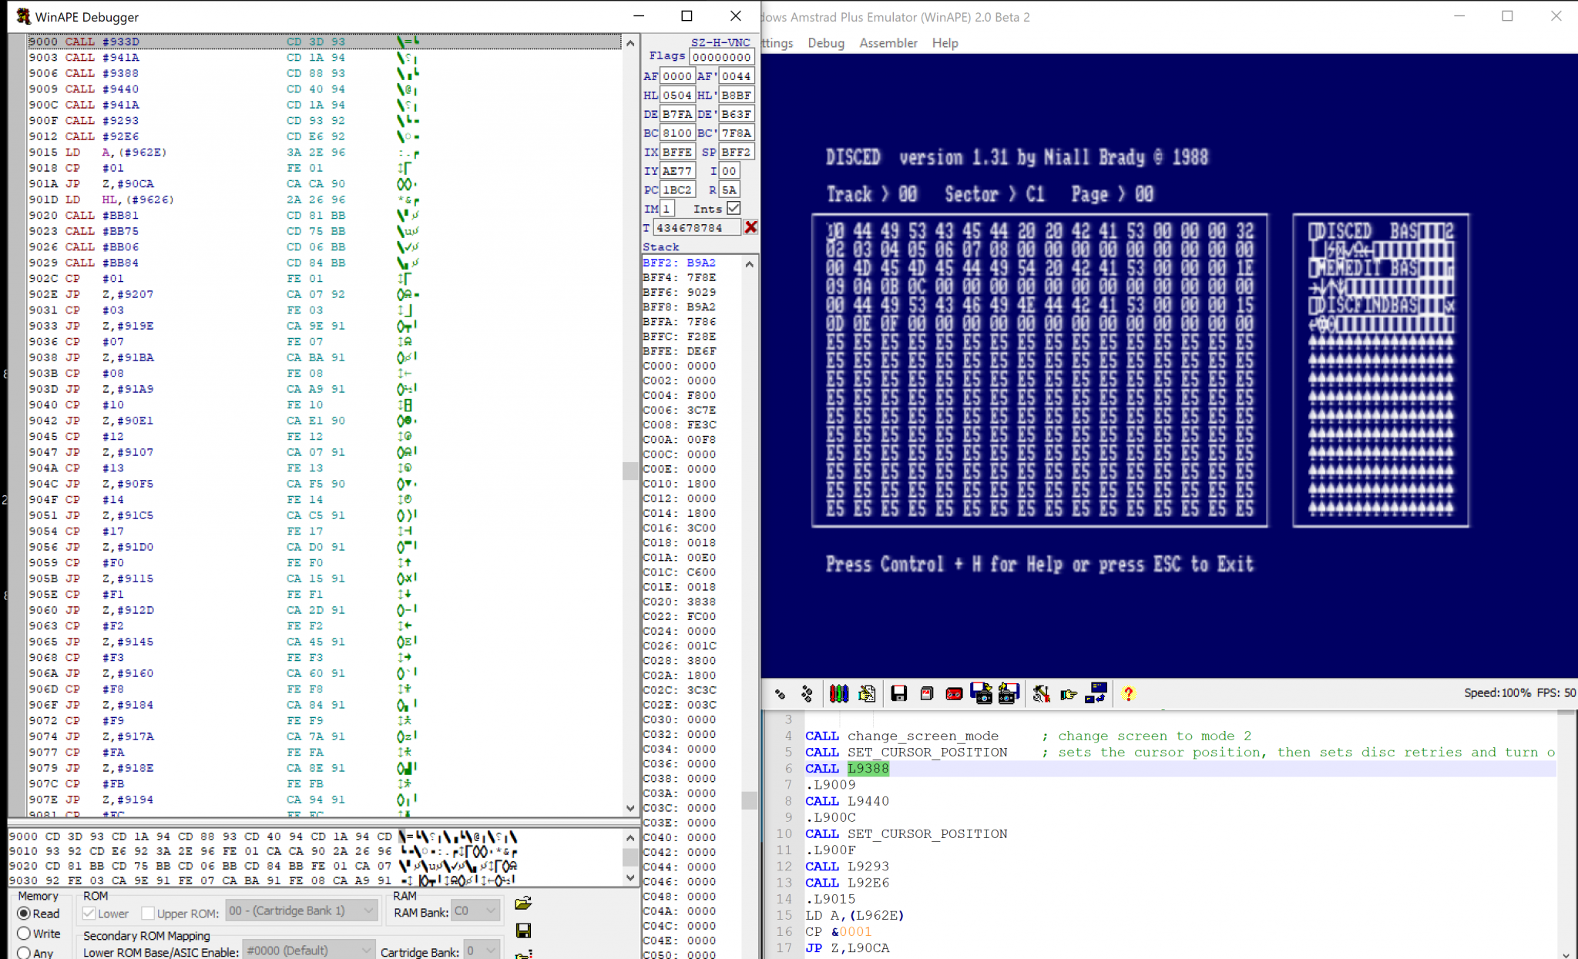
Task: Open emulator settings via the tools icon
Action: [x=1042, y=693]
